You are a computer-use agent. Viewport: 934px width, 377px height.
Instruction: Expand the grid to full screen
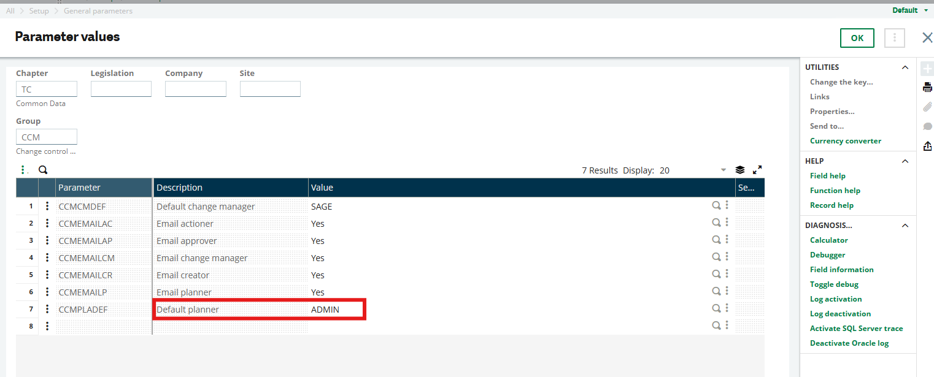coord(757,170)
